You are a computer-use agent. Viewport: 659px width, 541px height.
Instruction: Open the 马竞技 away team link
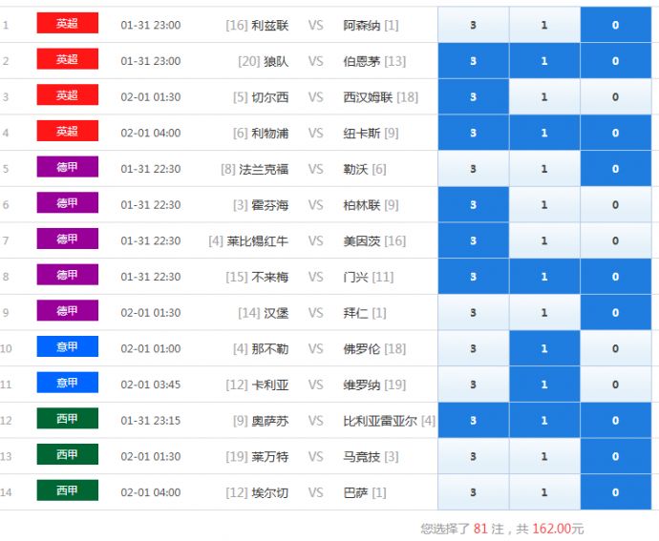click(x=362, y=457)
